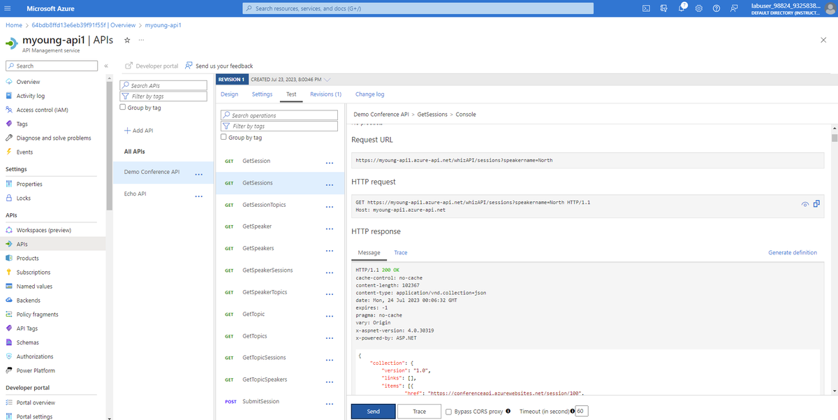Click the Trace button at bottom
838x420 pixels.
coord(419,412)
